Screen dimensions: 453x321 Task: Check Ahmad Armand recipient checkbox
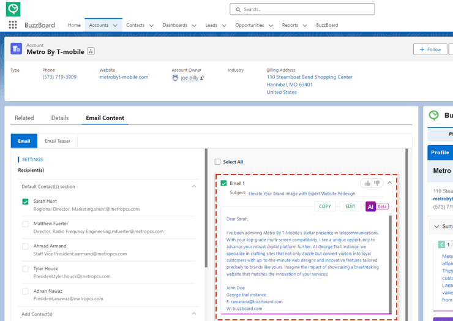26,246
